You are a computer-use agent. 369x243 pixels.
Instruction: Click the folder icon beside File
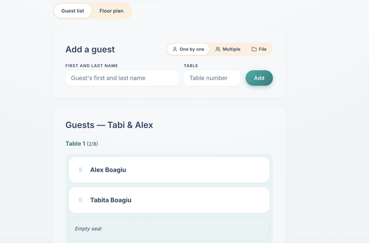click(254, 49)
